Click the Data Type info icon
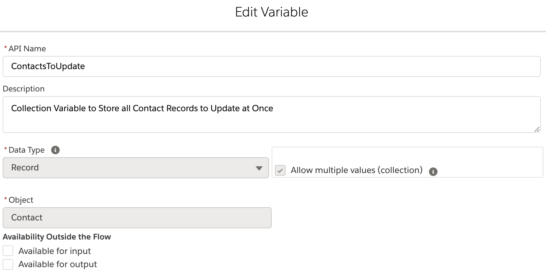The image size is (546, 275). click(x=55, y=150)
